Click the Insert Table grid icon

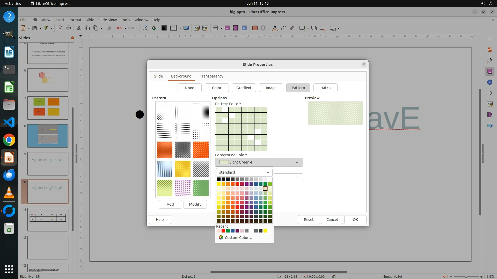click(215, 28)
